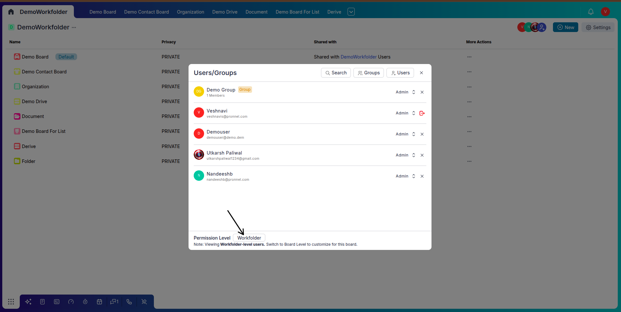The height and width of the screenshot is (312, 621).
Task: Click the home icon in top bar
Action: [x=11, y=12]
